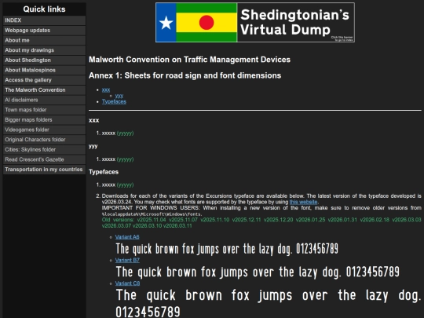
Task: Open AI disclaimers page
Action: click(44, 100)
